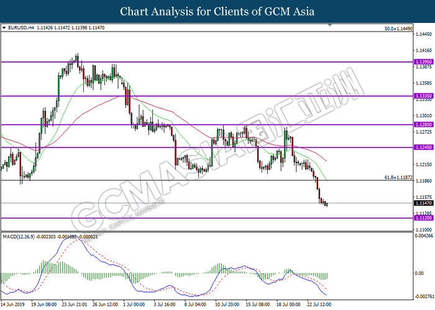
Task: Select the 1.13350 price level label
Action: [x=423, y=95]
